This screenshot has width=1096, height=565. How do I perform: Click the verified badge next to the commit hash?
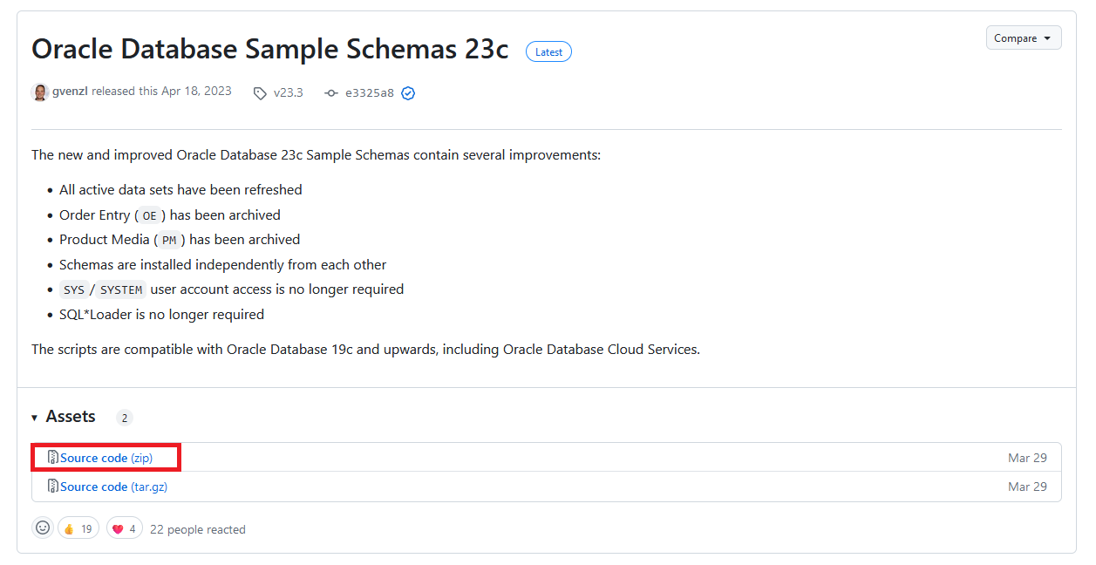[x=407, y=92]
